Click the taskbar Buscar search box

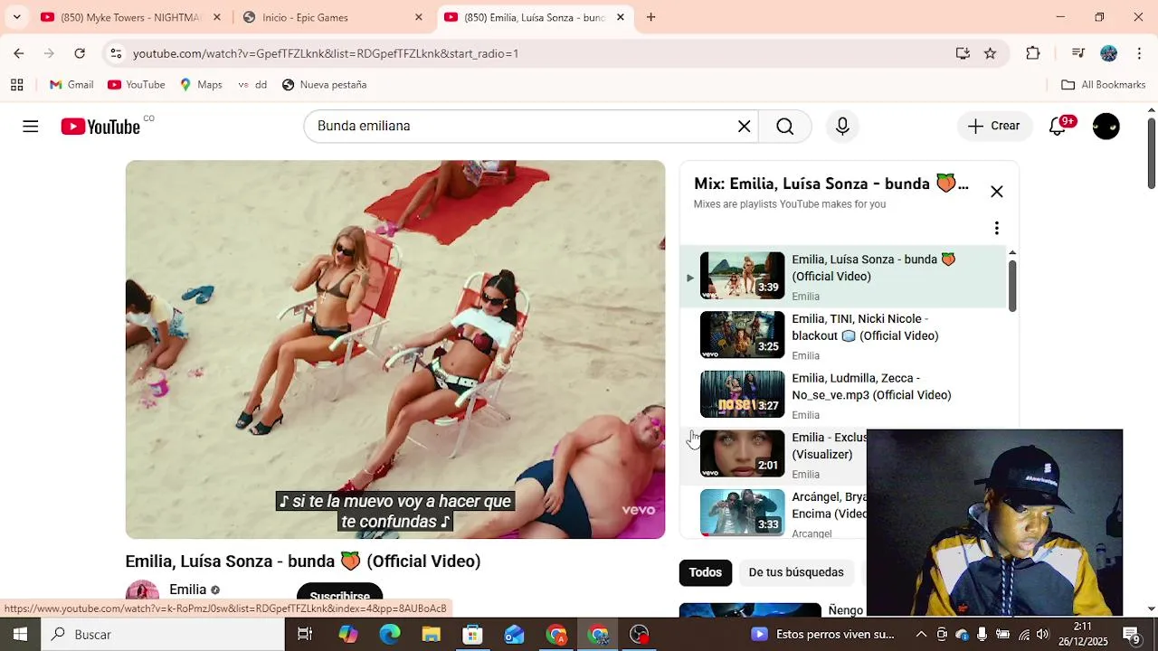point(163,635)
